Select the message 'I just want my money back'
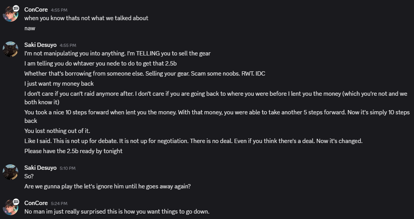414x219 pixels. (x=59, y=84)
